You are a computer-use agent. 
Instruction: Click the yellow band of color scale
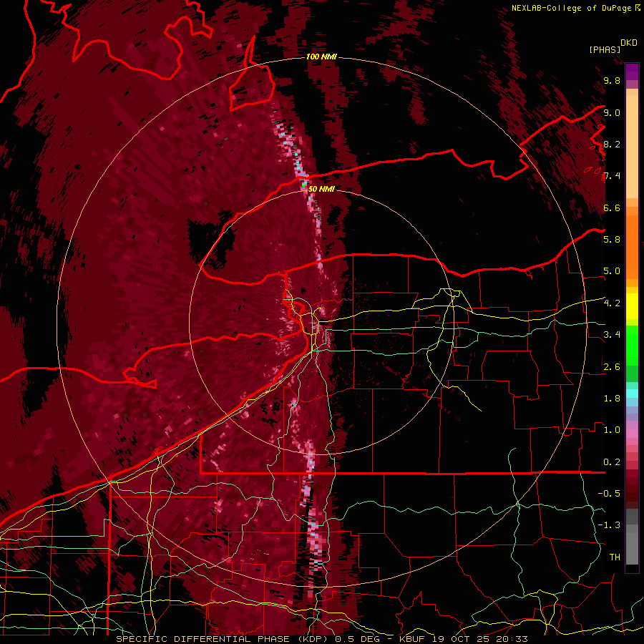[632, 306]
